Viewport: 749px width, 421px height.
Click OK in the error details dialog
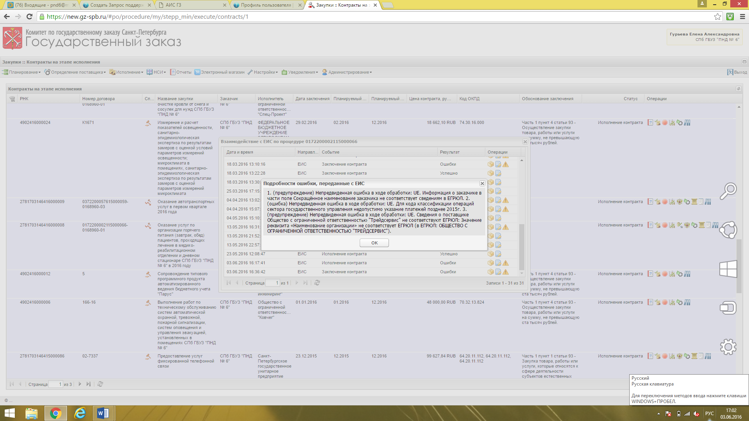(374, 243)
